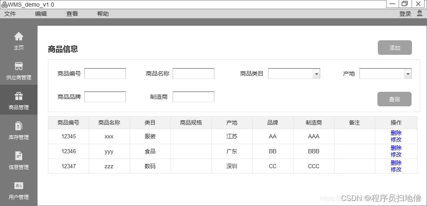Open the 主页 home icon in sidebar
Screen dimensions: 427x206
pos(18,36)
